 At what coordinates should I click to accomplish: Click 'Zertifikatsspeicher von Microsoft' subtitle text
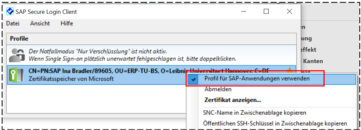coord(71,79)
